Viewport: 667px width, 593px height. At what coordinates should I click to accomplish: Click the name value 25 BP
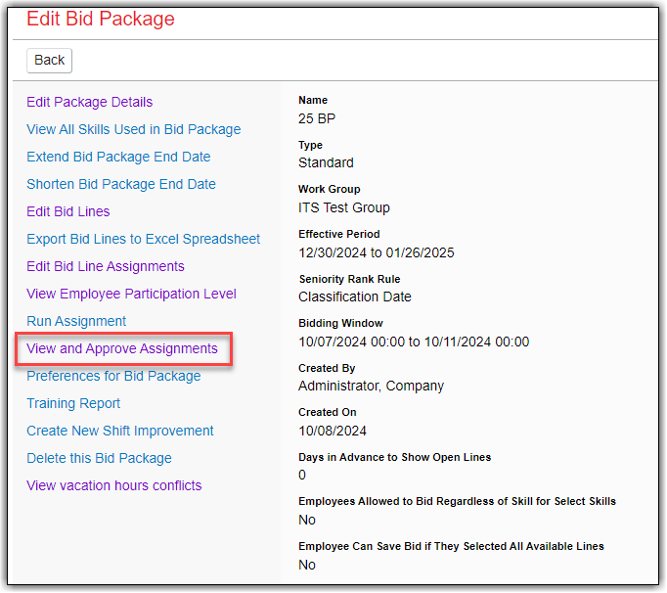317,117
